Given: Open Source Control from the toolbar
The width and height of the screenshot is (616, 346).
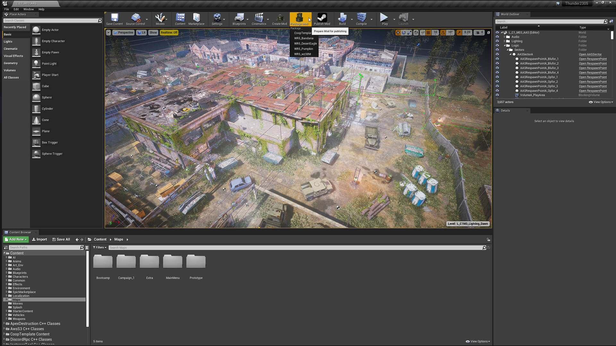Looking at the screenshot, I should pyautogui.click(x=135, y=19).
